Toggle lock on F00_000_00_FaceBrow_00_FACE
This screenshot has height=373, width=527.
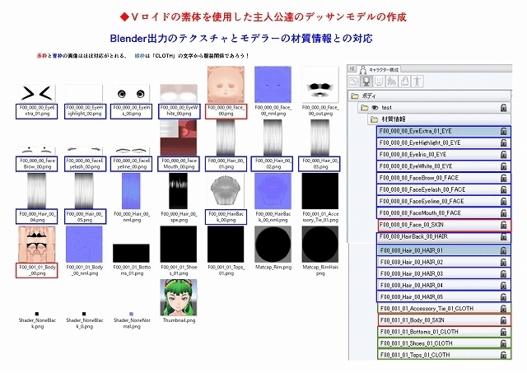pyautogui.click(x=503, y=178)
